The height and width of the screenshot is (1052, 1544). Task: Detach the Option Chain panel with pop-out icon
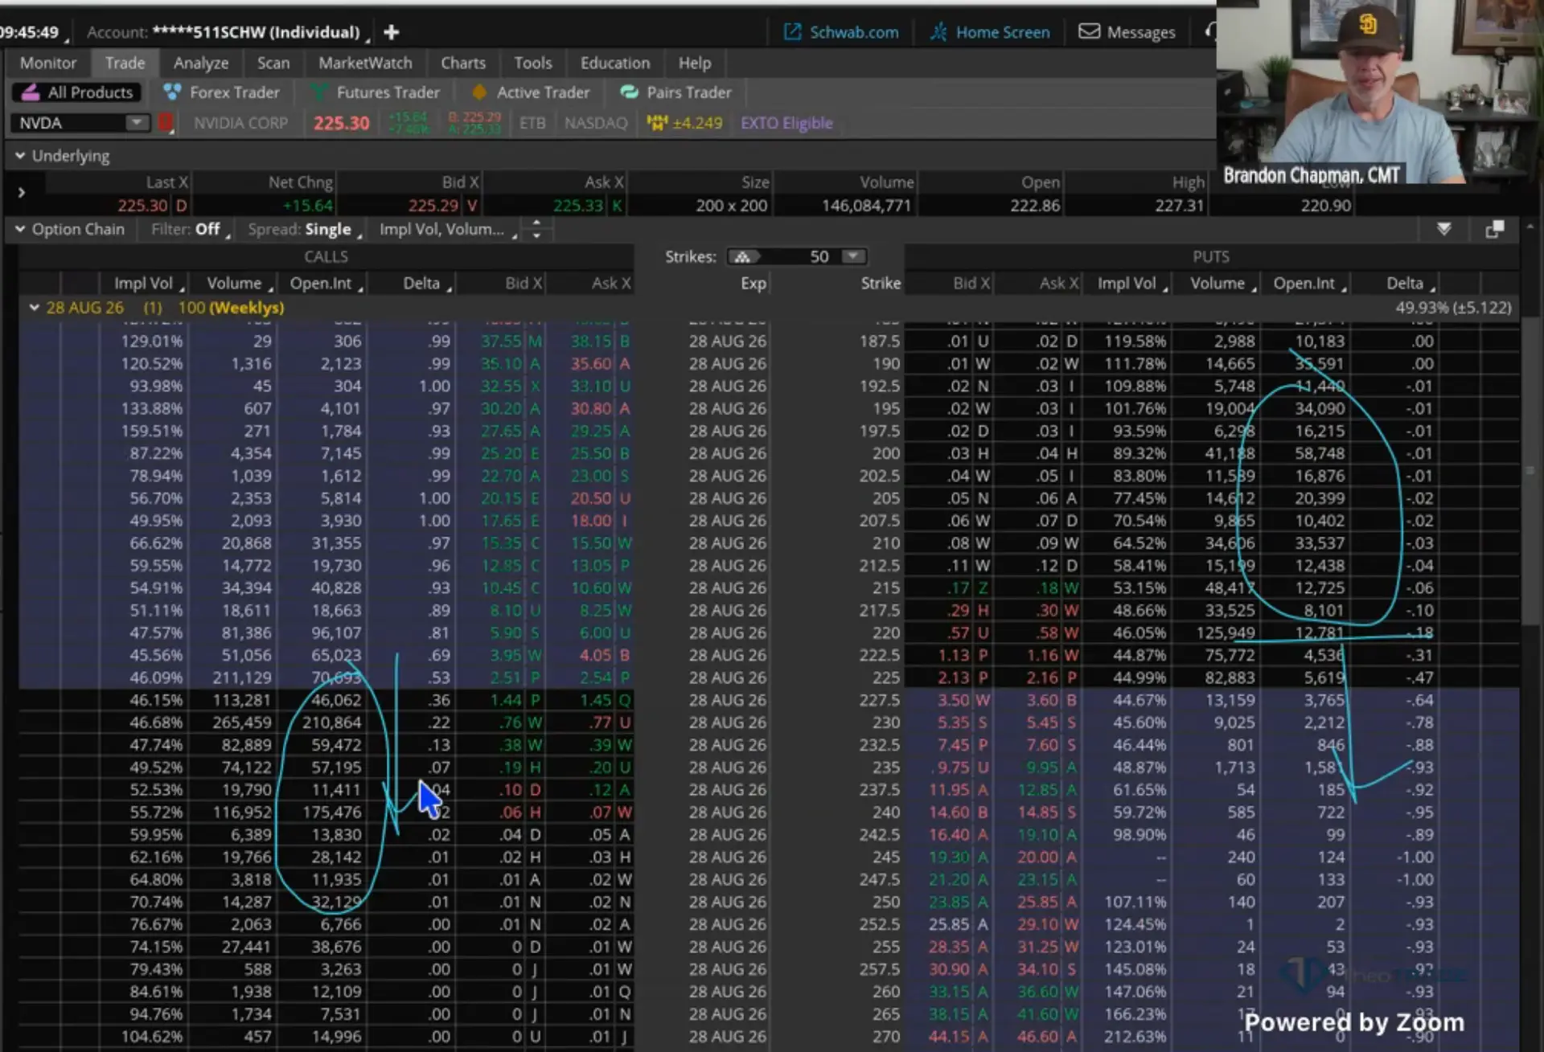(1494, 229)
